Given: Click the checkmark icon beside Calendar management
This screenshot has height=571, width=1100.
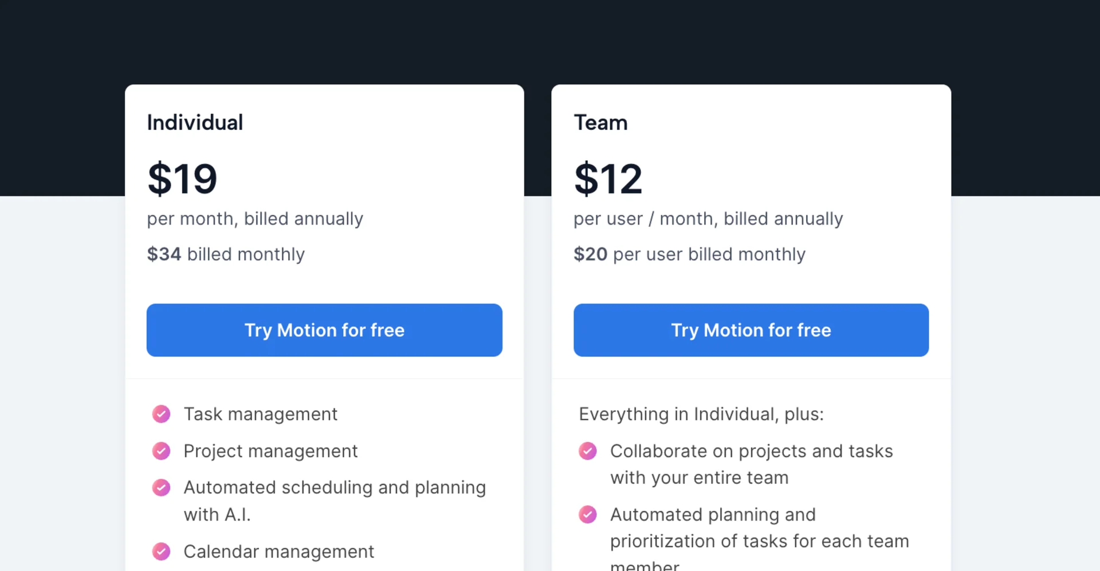Looking at the screenshot, I should pos(161,551).
